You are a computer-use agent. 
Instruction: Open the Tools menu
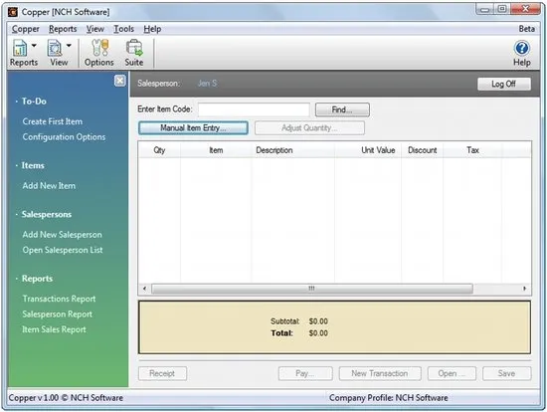click(124, 29)
